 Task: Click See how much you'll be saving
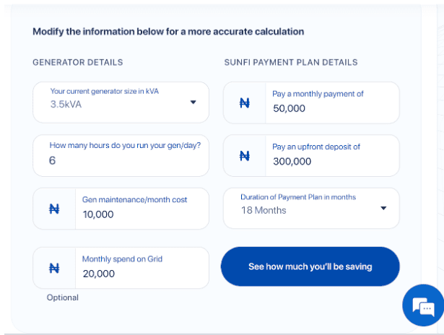pyautogui.click(x=310, y=266)
